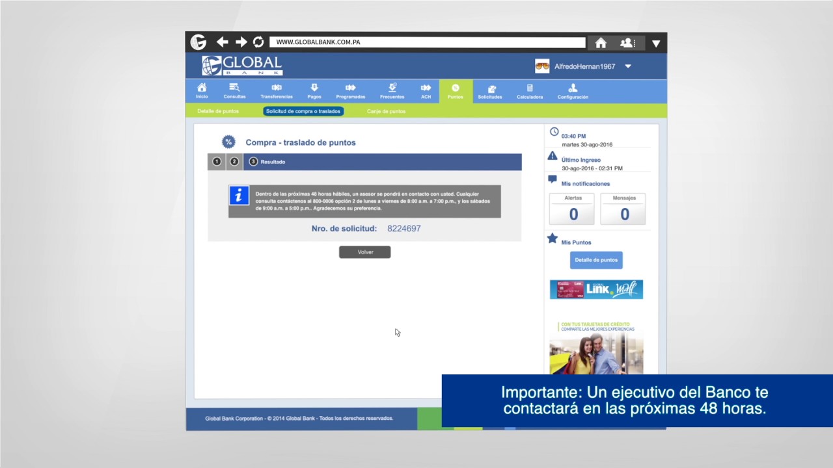The height and width of the screenshot is (468, 833).
Task: Open the Solicitudes section
Action: point(490,92)
